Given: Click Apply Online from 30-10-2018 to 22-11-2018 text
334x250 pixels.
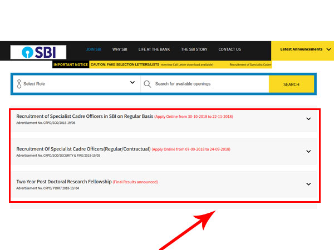Looking at the screenshot, I should click(194, 117).
